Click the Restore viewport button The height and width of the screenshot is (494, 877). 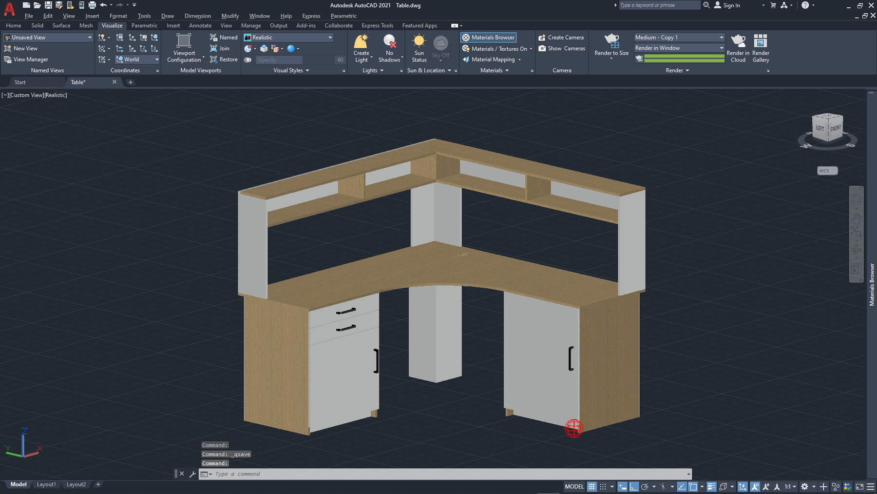(224, 59)
